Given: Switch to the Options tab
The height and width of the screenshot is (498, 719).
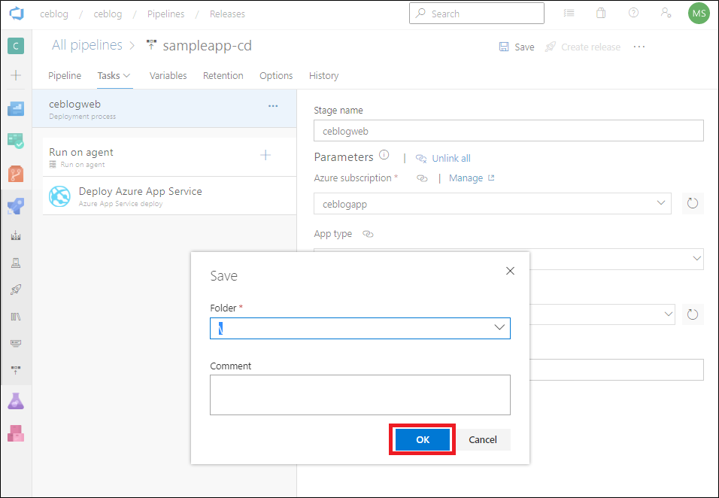Looking at the screenshot, I should (276, 76).
